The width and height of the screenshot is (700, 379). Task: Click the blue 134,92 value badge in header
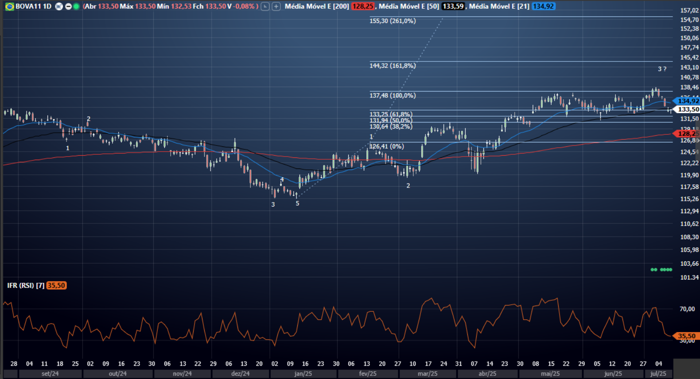(x=544, y=7)
